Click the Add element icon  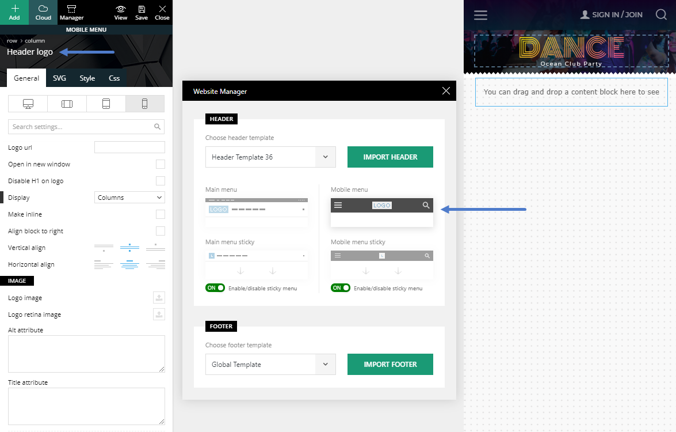pyautogui.click(x=14, y=12)
